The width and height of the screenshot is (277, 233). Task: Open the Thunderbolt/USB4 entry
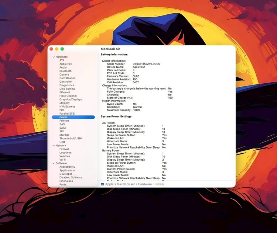71,139
